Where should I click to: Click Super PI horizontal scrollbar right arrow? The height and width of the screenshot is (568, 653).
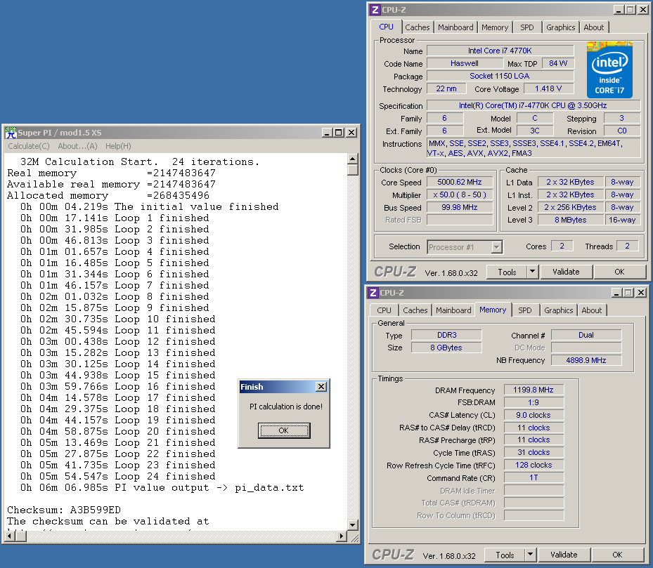pos(342,536)
